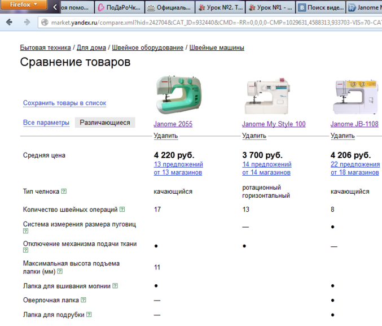382x326 pixels.
Task: Switch to the Урок №2 tab
Action: (221, 8)
